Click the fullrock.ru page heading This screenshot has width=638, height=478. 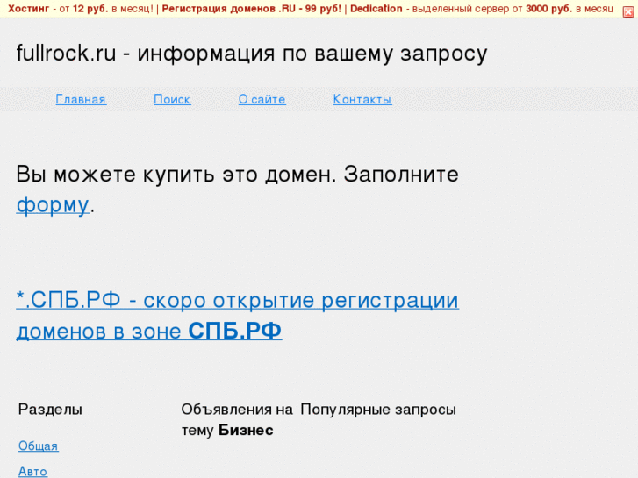(252, 54)
